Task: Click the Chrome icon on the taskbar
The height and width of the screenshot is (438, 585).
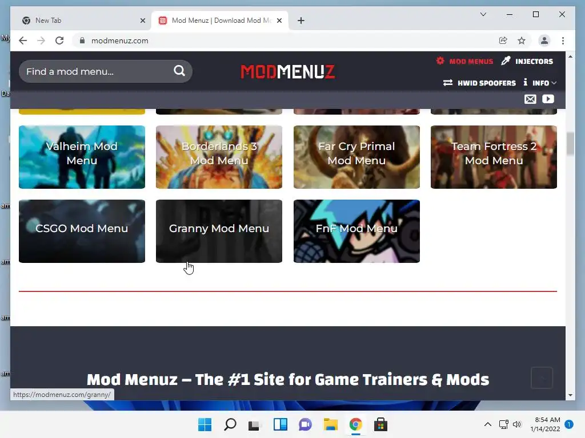Action: click(355, 424)
